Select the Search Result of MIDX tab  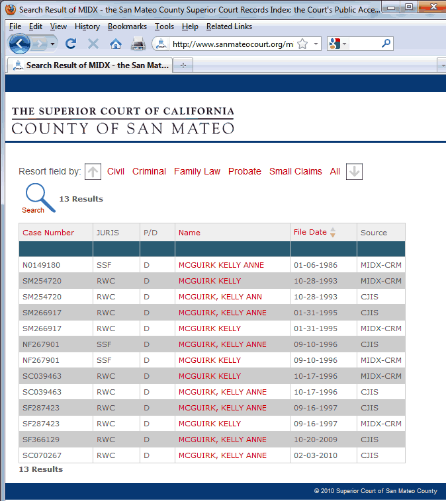click(x=90, y=65)
